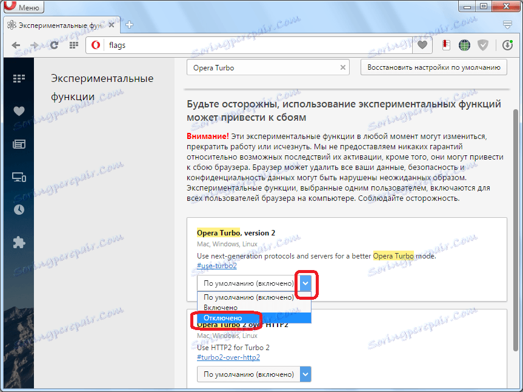The image size is (523, 392).
Task: Open Extensions puzzle icon in sidebar
Action: (x=19, y=242)
